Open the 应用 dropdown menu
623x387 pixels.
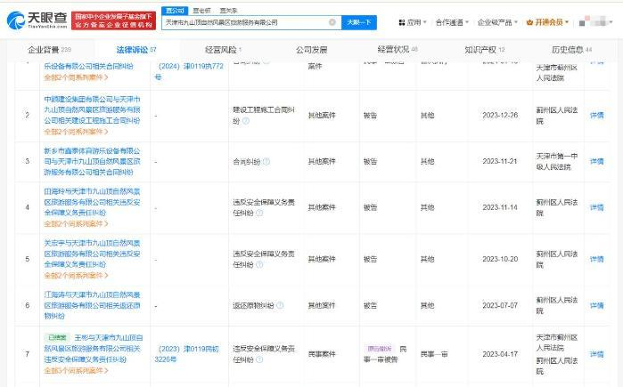coord(413,22)
